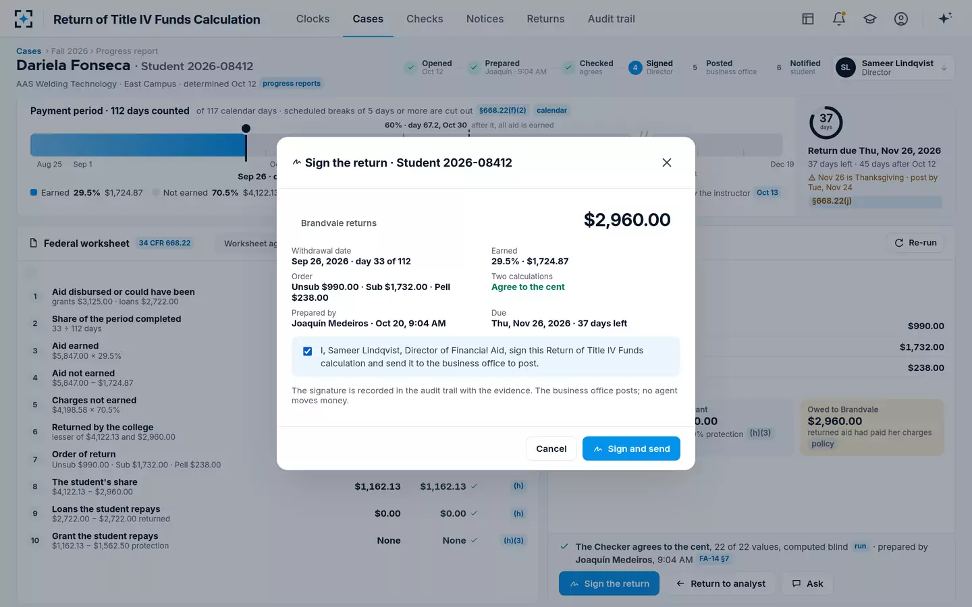Click the calendar tag
This screenshot has height=607, width=972.
pos(551,111)
